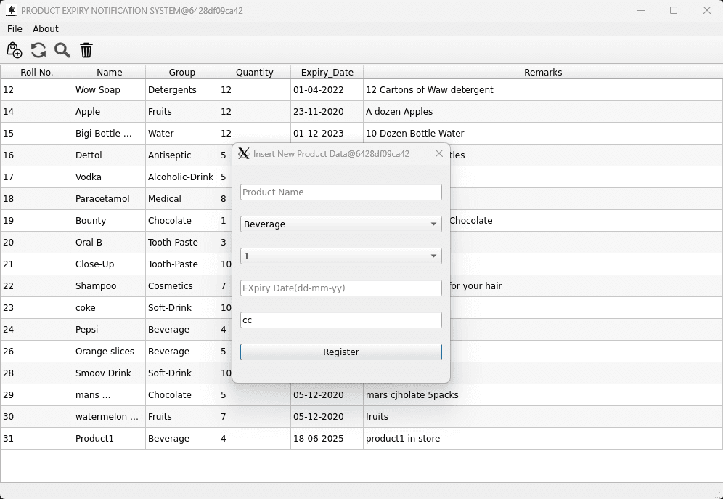Open the search magnifier tool
Image resolution: width=723 pixels, height=499 pixels.
pyautogui.click(x=62, y=50)
